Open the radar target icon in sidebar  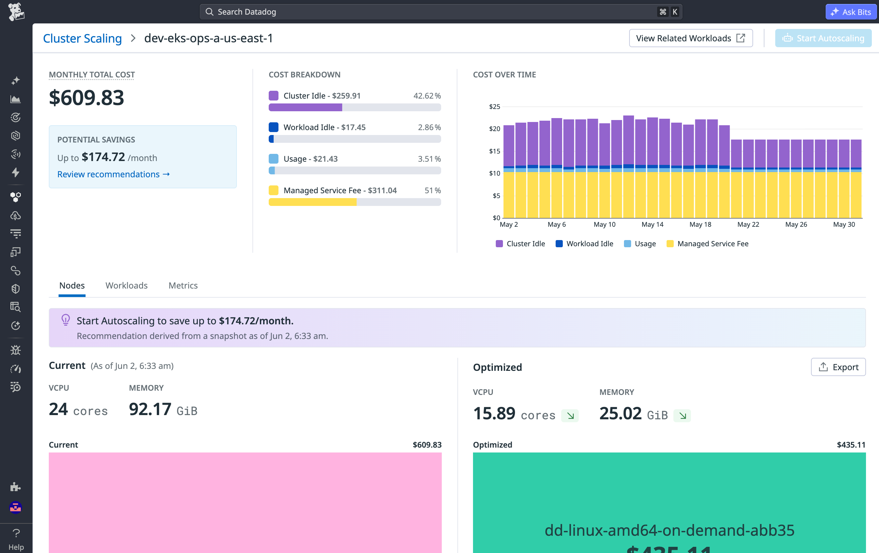pos(15,117)
